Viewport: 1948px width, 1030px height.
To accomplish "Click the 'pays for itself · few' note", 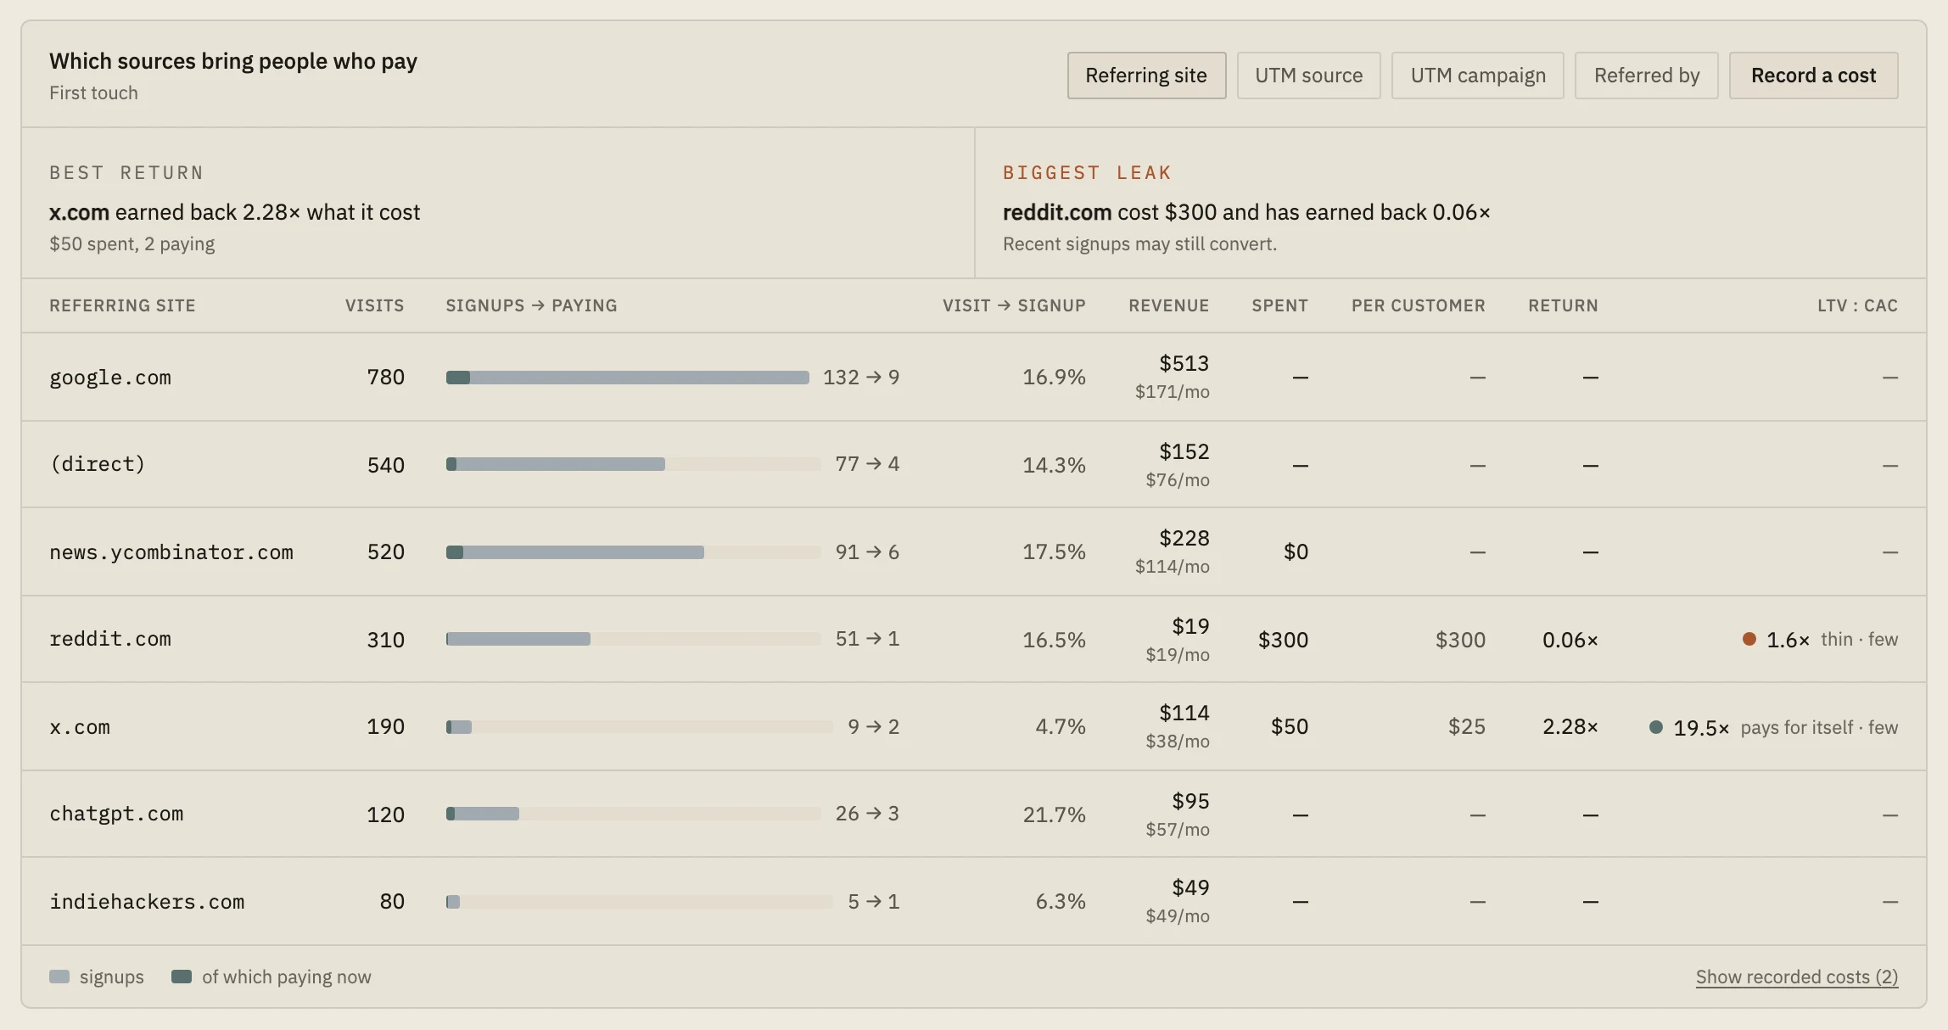I will [1819, 727].
